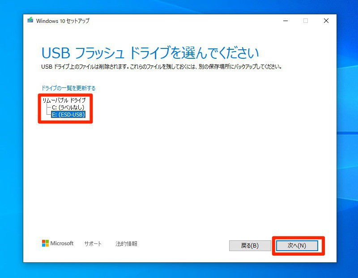Click the Windows 10 セットアップ title text
Image resolution: width=358 pixels, height=278 pixels.
[63, 21]
